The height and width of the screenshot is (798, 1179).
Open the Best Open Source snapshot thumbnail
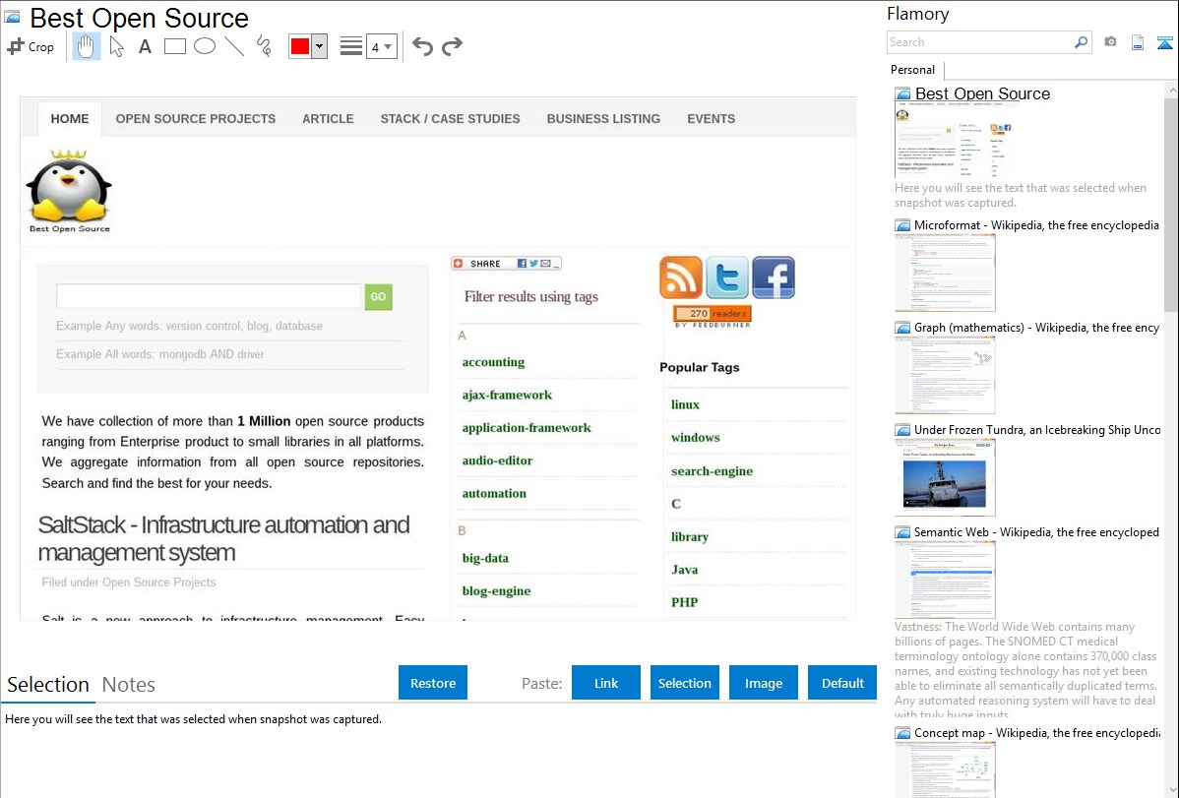coord(955,140)
